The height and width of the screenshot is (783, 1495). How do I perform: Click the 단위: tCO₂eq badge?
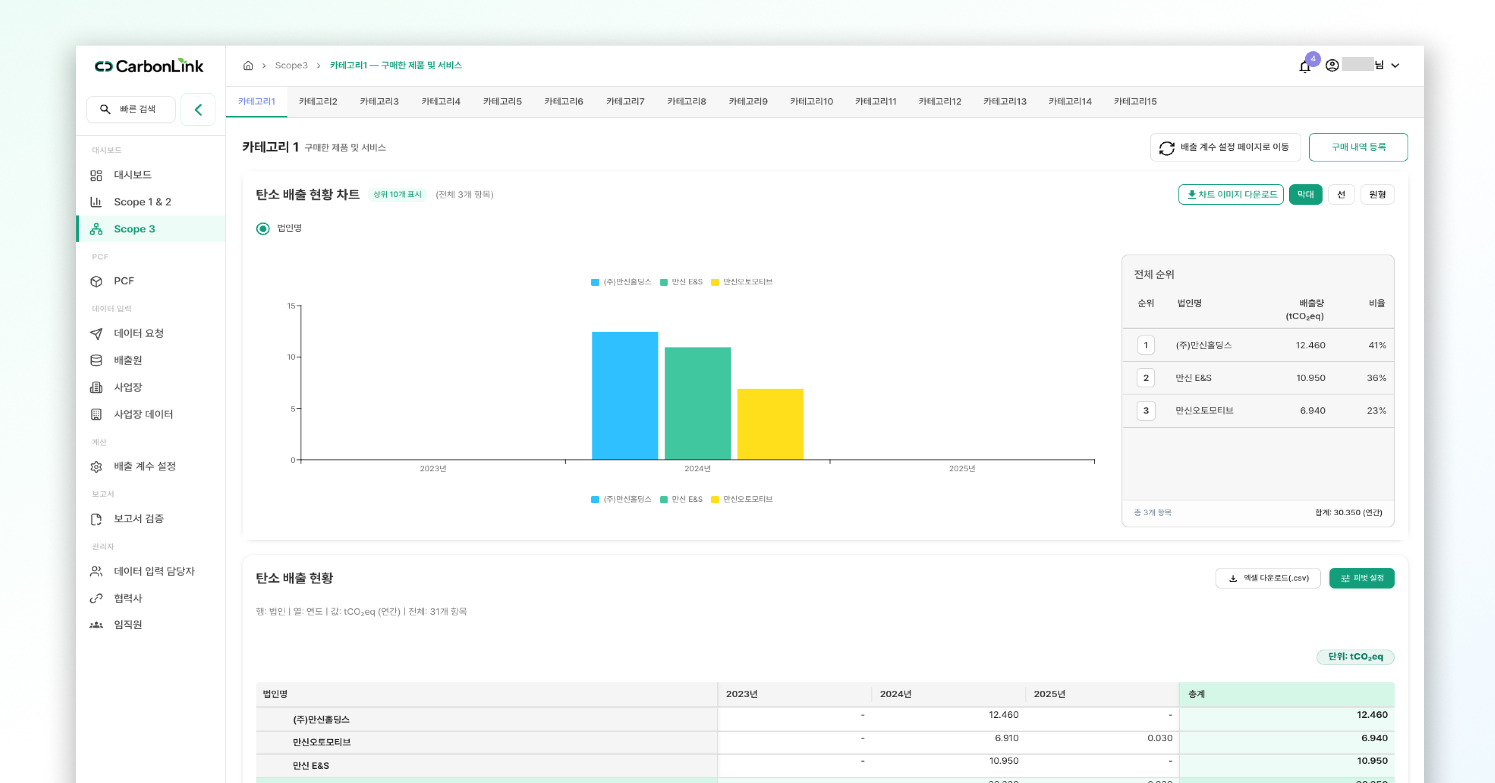click(1355, 657)
